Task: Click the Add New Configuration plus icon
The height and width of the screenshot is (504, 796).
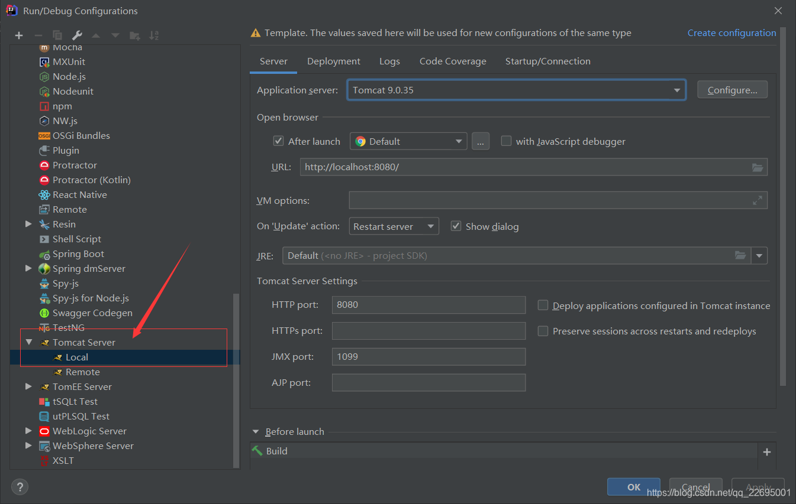Action: point(19,35)
